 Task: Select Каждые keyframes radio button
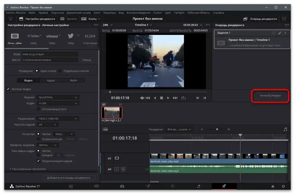(x=38, y=155)
